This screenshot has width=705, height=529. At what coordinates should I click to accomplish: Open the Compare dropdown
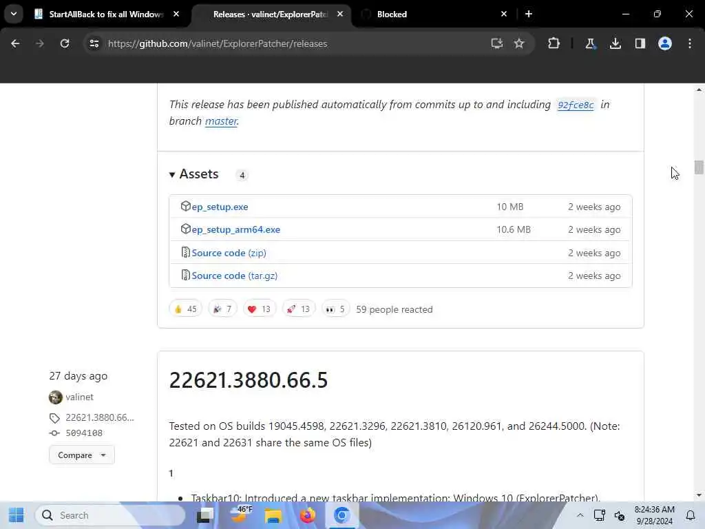82,455
